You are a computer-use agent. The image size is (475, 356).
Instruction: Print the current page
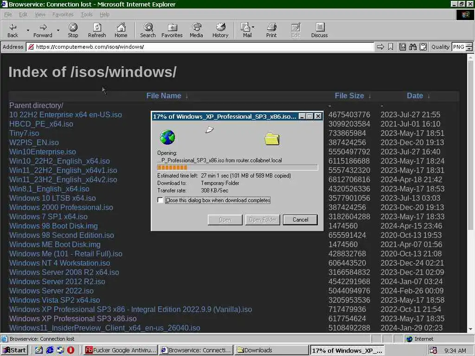pos(271,30)
